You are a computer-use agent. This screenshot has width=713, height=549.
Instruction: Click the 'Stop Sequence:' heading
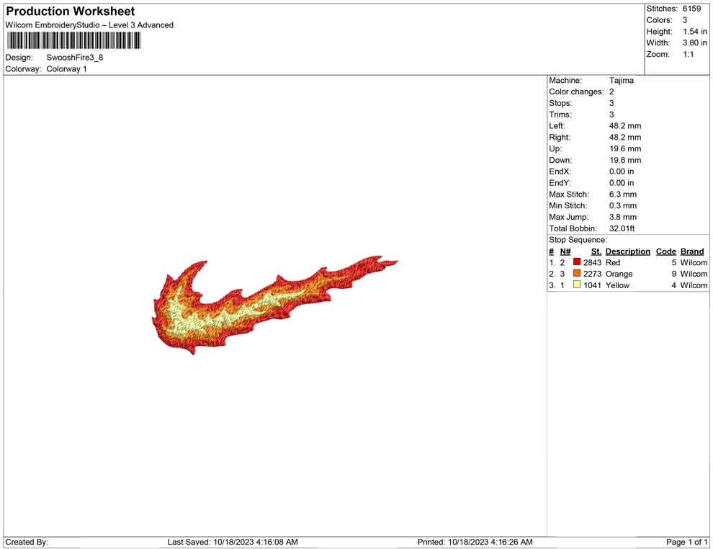coord(578,240)
